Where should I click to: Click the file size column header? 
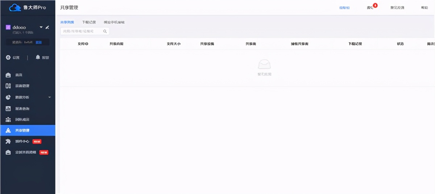174,44
